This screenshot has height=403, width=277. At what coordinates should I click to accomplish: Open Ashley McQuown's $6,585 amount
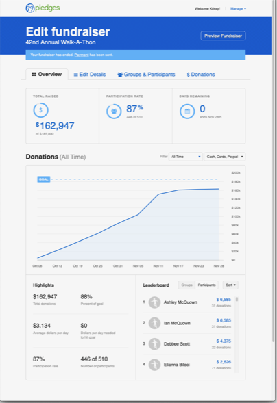point(224,300)
